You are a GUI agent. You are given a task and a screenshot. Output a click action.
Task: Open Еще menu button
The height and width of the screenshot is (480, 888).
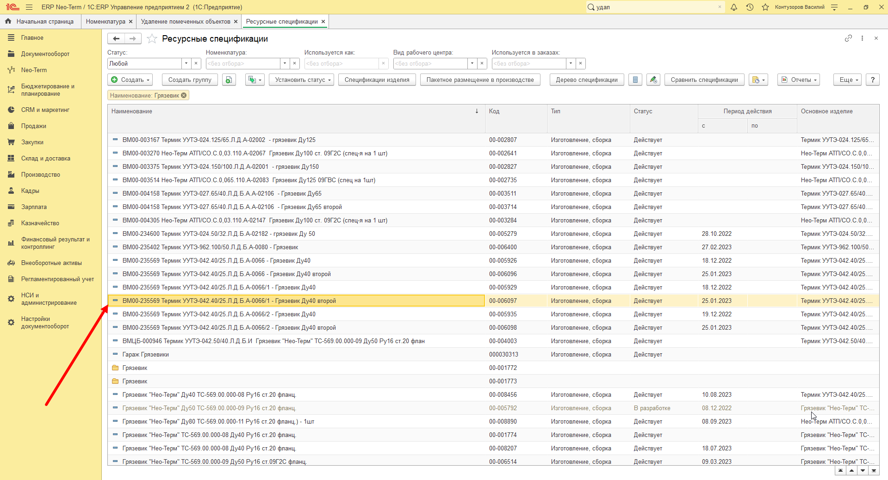[848, 80]
